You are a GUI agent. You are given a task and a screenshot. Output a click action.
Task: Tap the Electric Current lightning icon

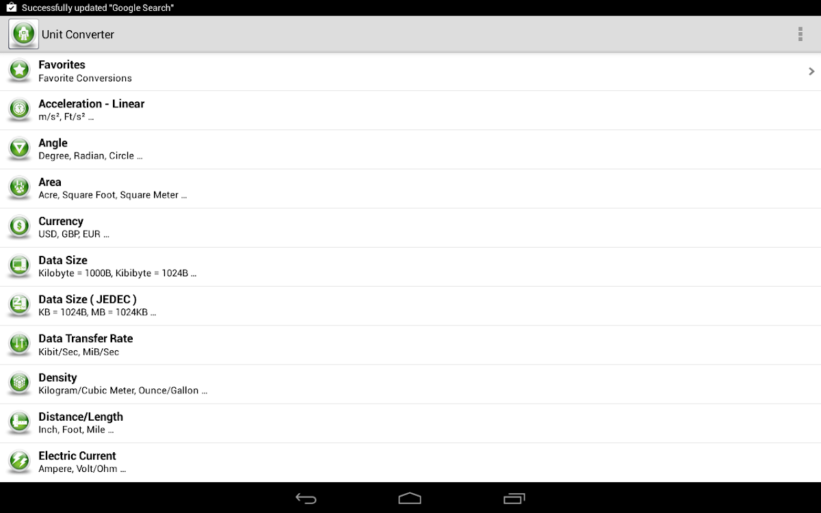tap(20, 462)
